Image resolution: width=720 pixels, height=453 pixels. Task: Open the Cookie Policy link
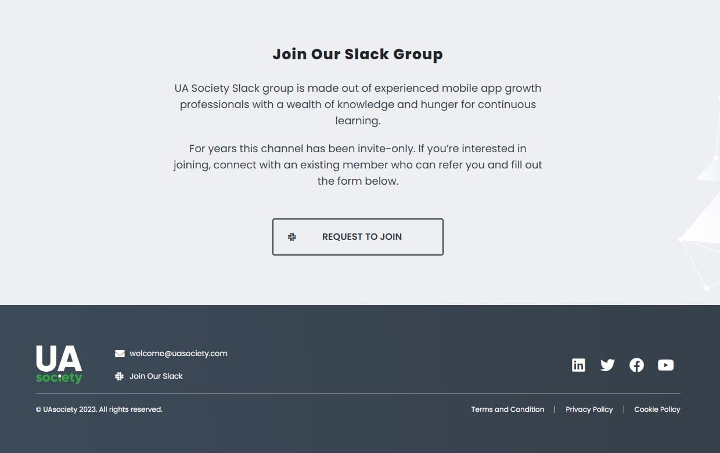657,409
